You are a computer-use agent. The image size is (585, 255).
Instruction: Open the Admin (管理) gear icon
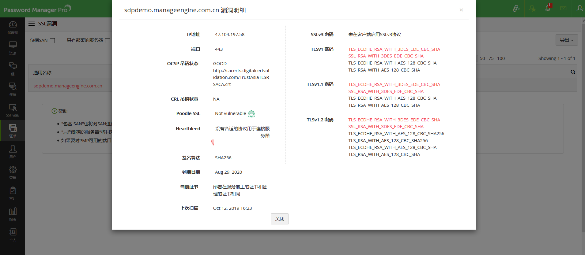[x=13, y=173]
